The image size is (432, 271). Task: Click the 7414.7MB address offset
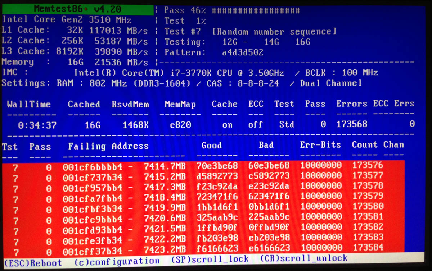click(x=165, y=167)
